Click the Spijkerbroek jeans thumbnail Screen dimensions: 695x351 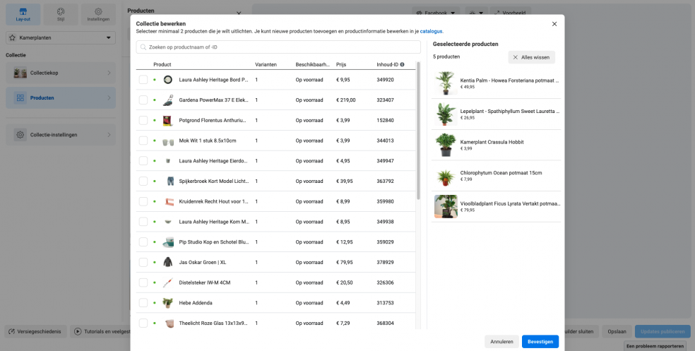coord(170,182)
